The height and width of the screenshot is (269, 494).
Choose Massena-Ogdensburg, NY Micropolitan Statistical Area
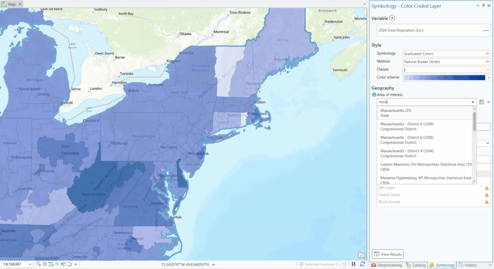tap(424, 179)
